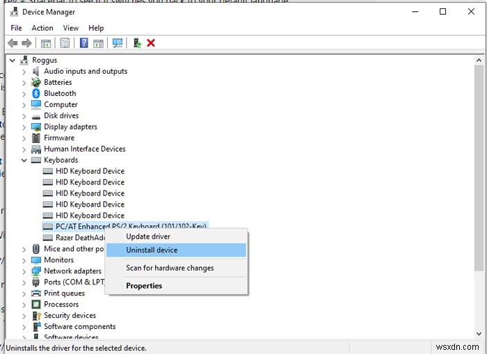Click the scrollbar down arrow
The width and height of the screenshot is (487, 354).
(479, 334)
